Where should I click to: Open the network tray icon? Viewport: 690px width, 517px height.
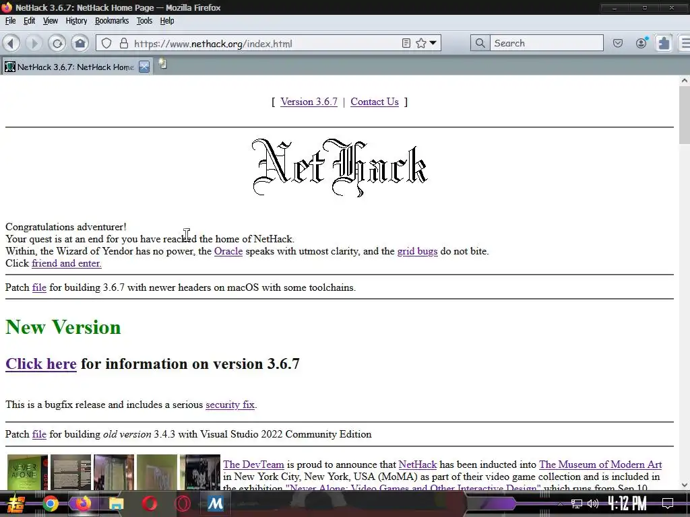point(577,504)
